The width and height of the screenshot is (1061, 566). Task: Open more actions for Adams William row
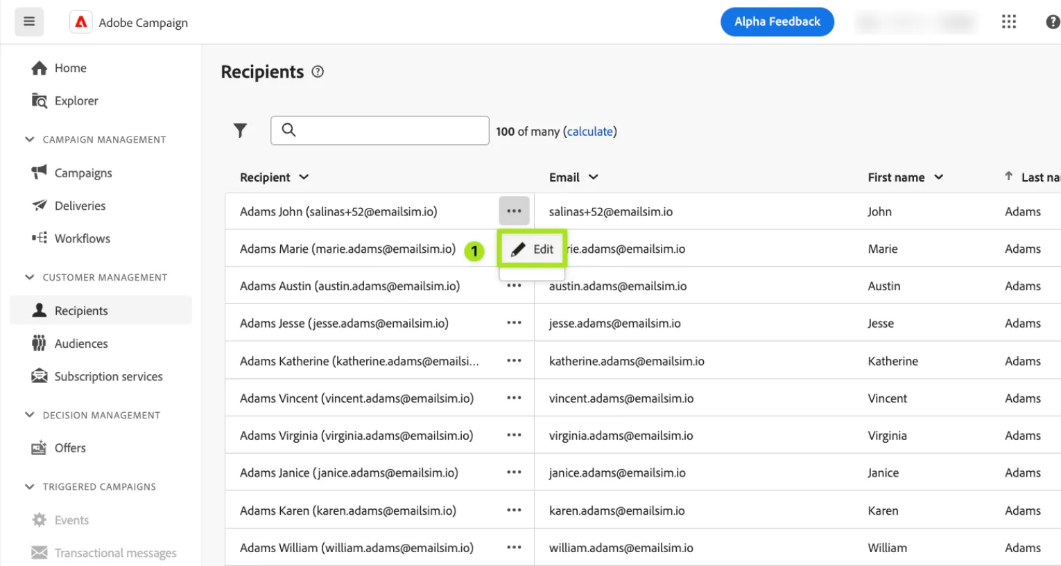(x=514, y=547)
